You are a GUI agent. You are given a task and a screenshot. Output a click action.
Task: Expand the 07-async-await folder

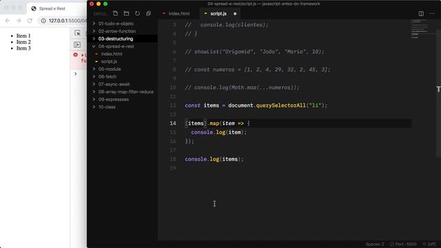(x=94, y=84)
